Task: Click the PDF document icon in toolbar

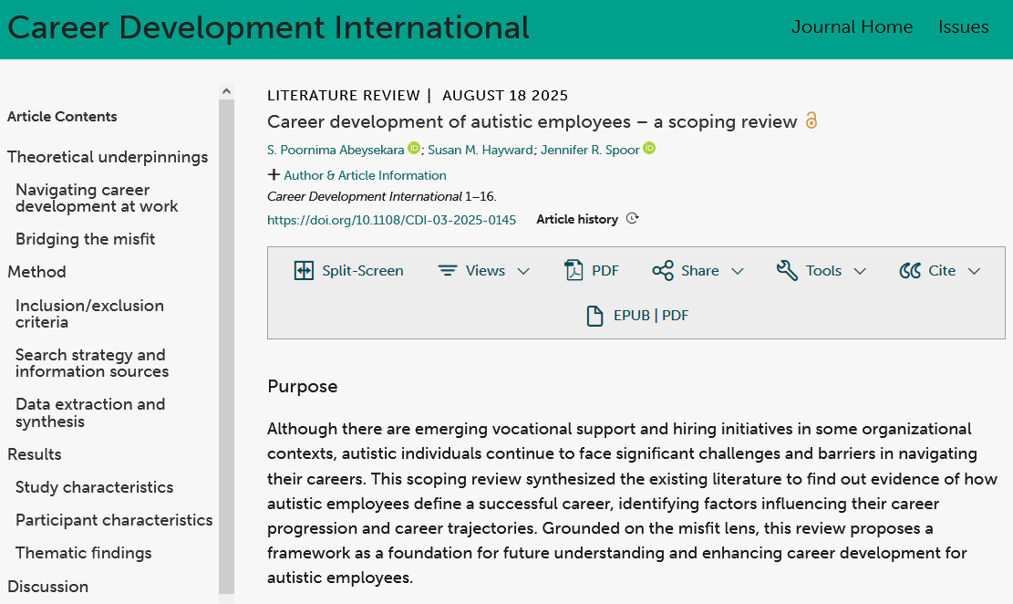Action: click(574, 271)
